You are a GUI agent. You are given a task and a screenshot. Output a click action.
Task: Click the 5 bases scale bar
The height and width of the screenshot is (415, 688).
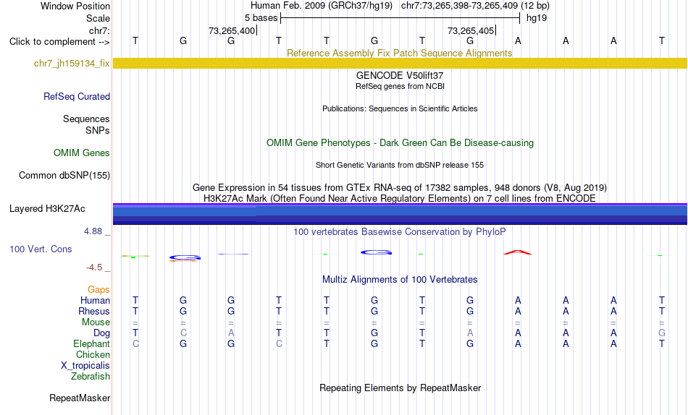(400, 18)
